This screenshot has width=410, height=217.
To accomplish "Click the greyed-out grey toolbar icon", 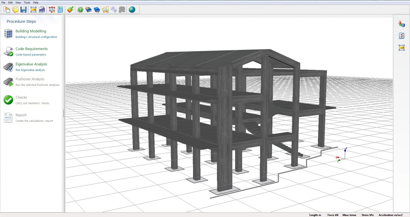I will coord(122,10).
